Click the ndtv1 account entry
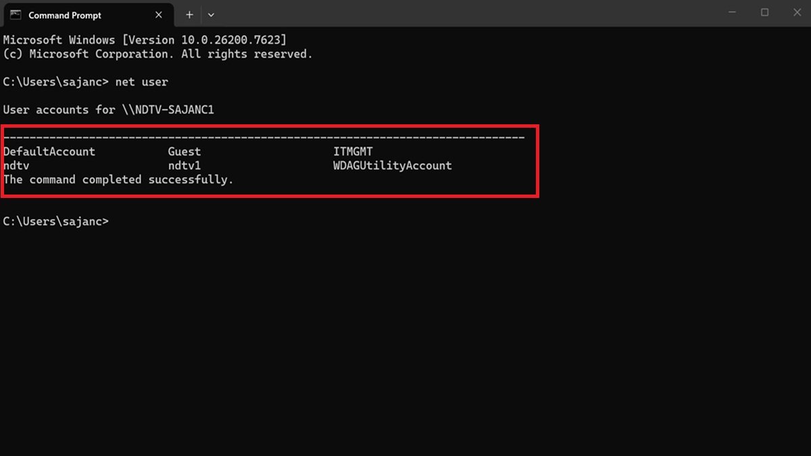The width and height of the screenshot is (811, 456). pos(185,166)
